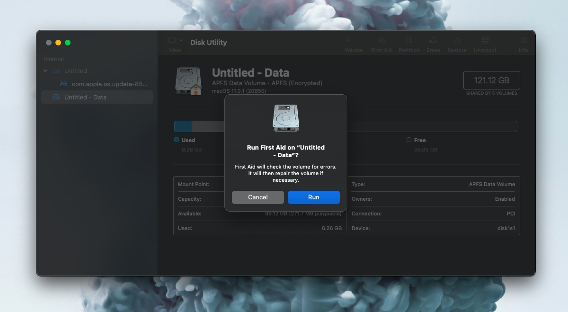Select Untitled - Data in sidebar
The height and width of the screenshot is (312, 568).
coord(85,97)
